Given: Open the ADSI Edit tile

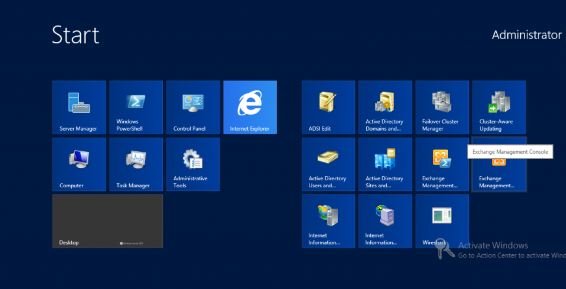Looking at the screenshot, I should (328, 107).
